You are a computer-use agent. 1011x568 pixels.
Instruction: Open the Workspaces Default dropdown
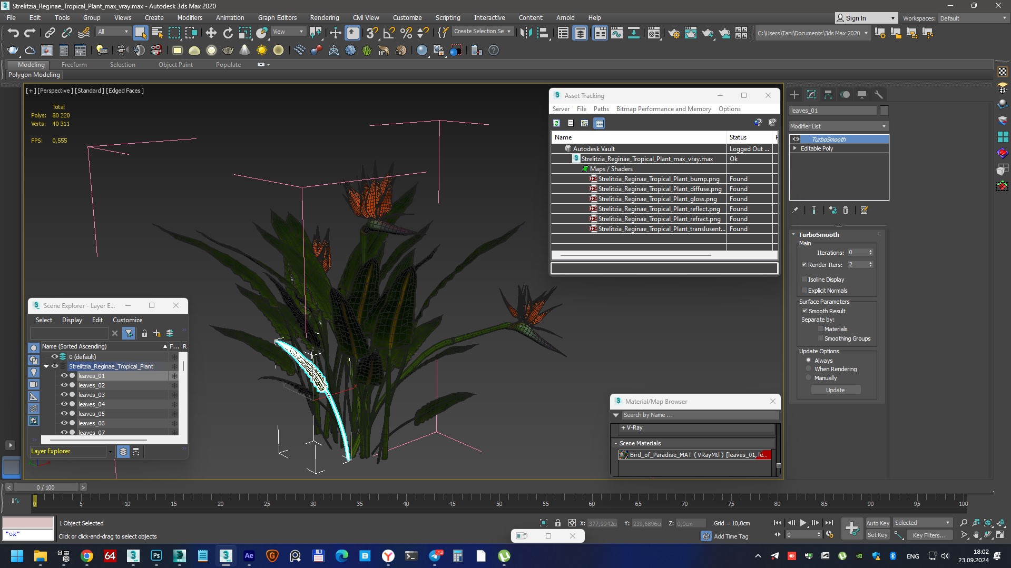[973, 18]
